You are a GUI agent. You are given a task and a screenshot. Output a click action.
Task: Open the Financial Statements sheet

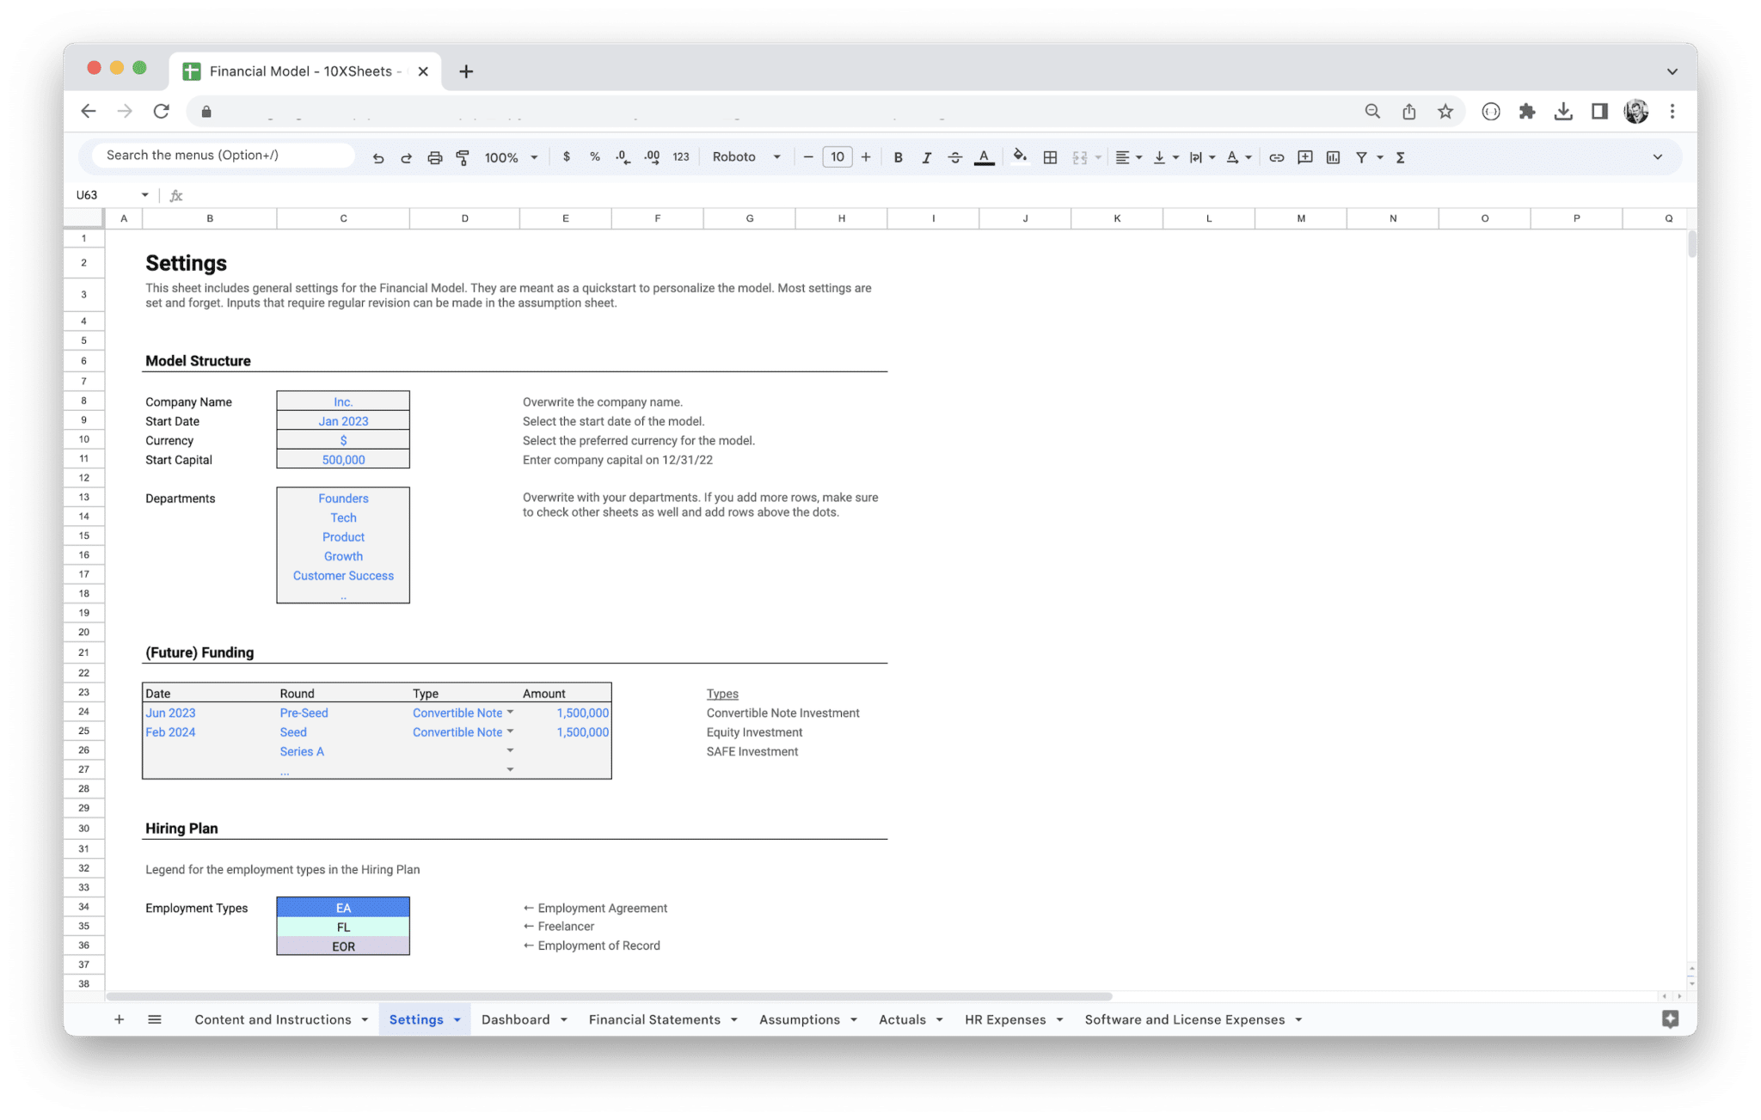pos(653,1019)
